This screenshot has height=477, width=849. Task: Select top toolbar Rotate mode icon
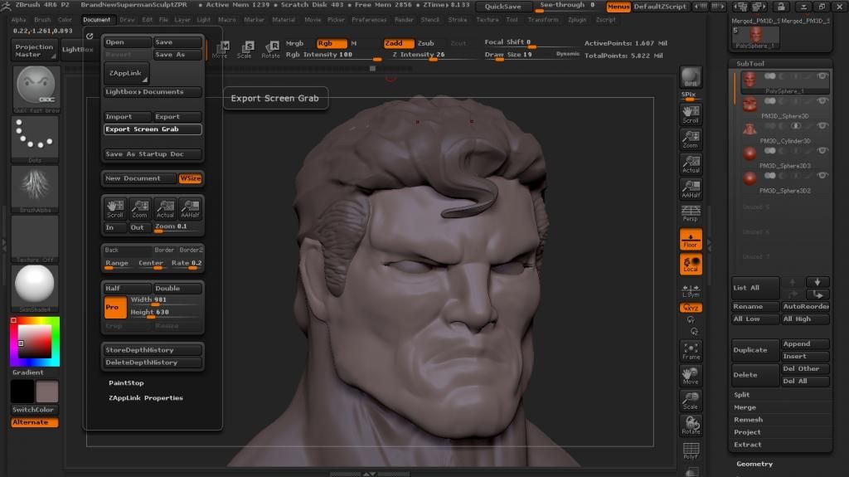point(270,49)
